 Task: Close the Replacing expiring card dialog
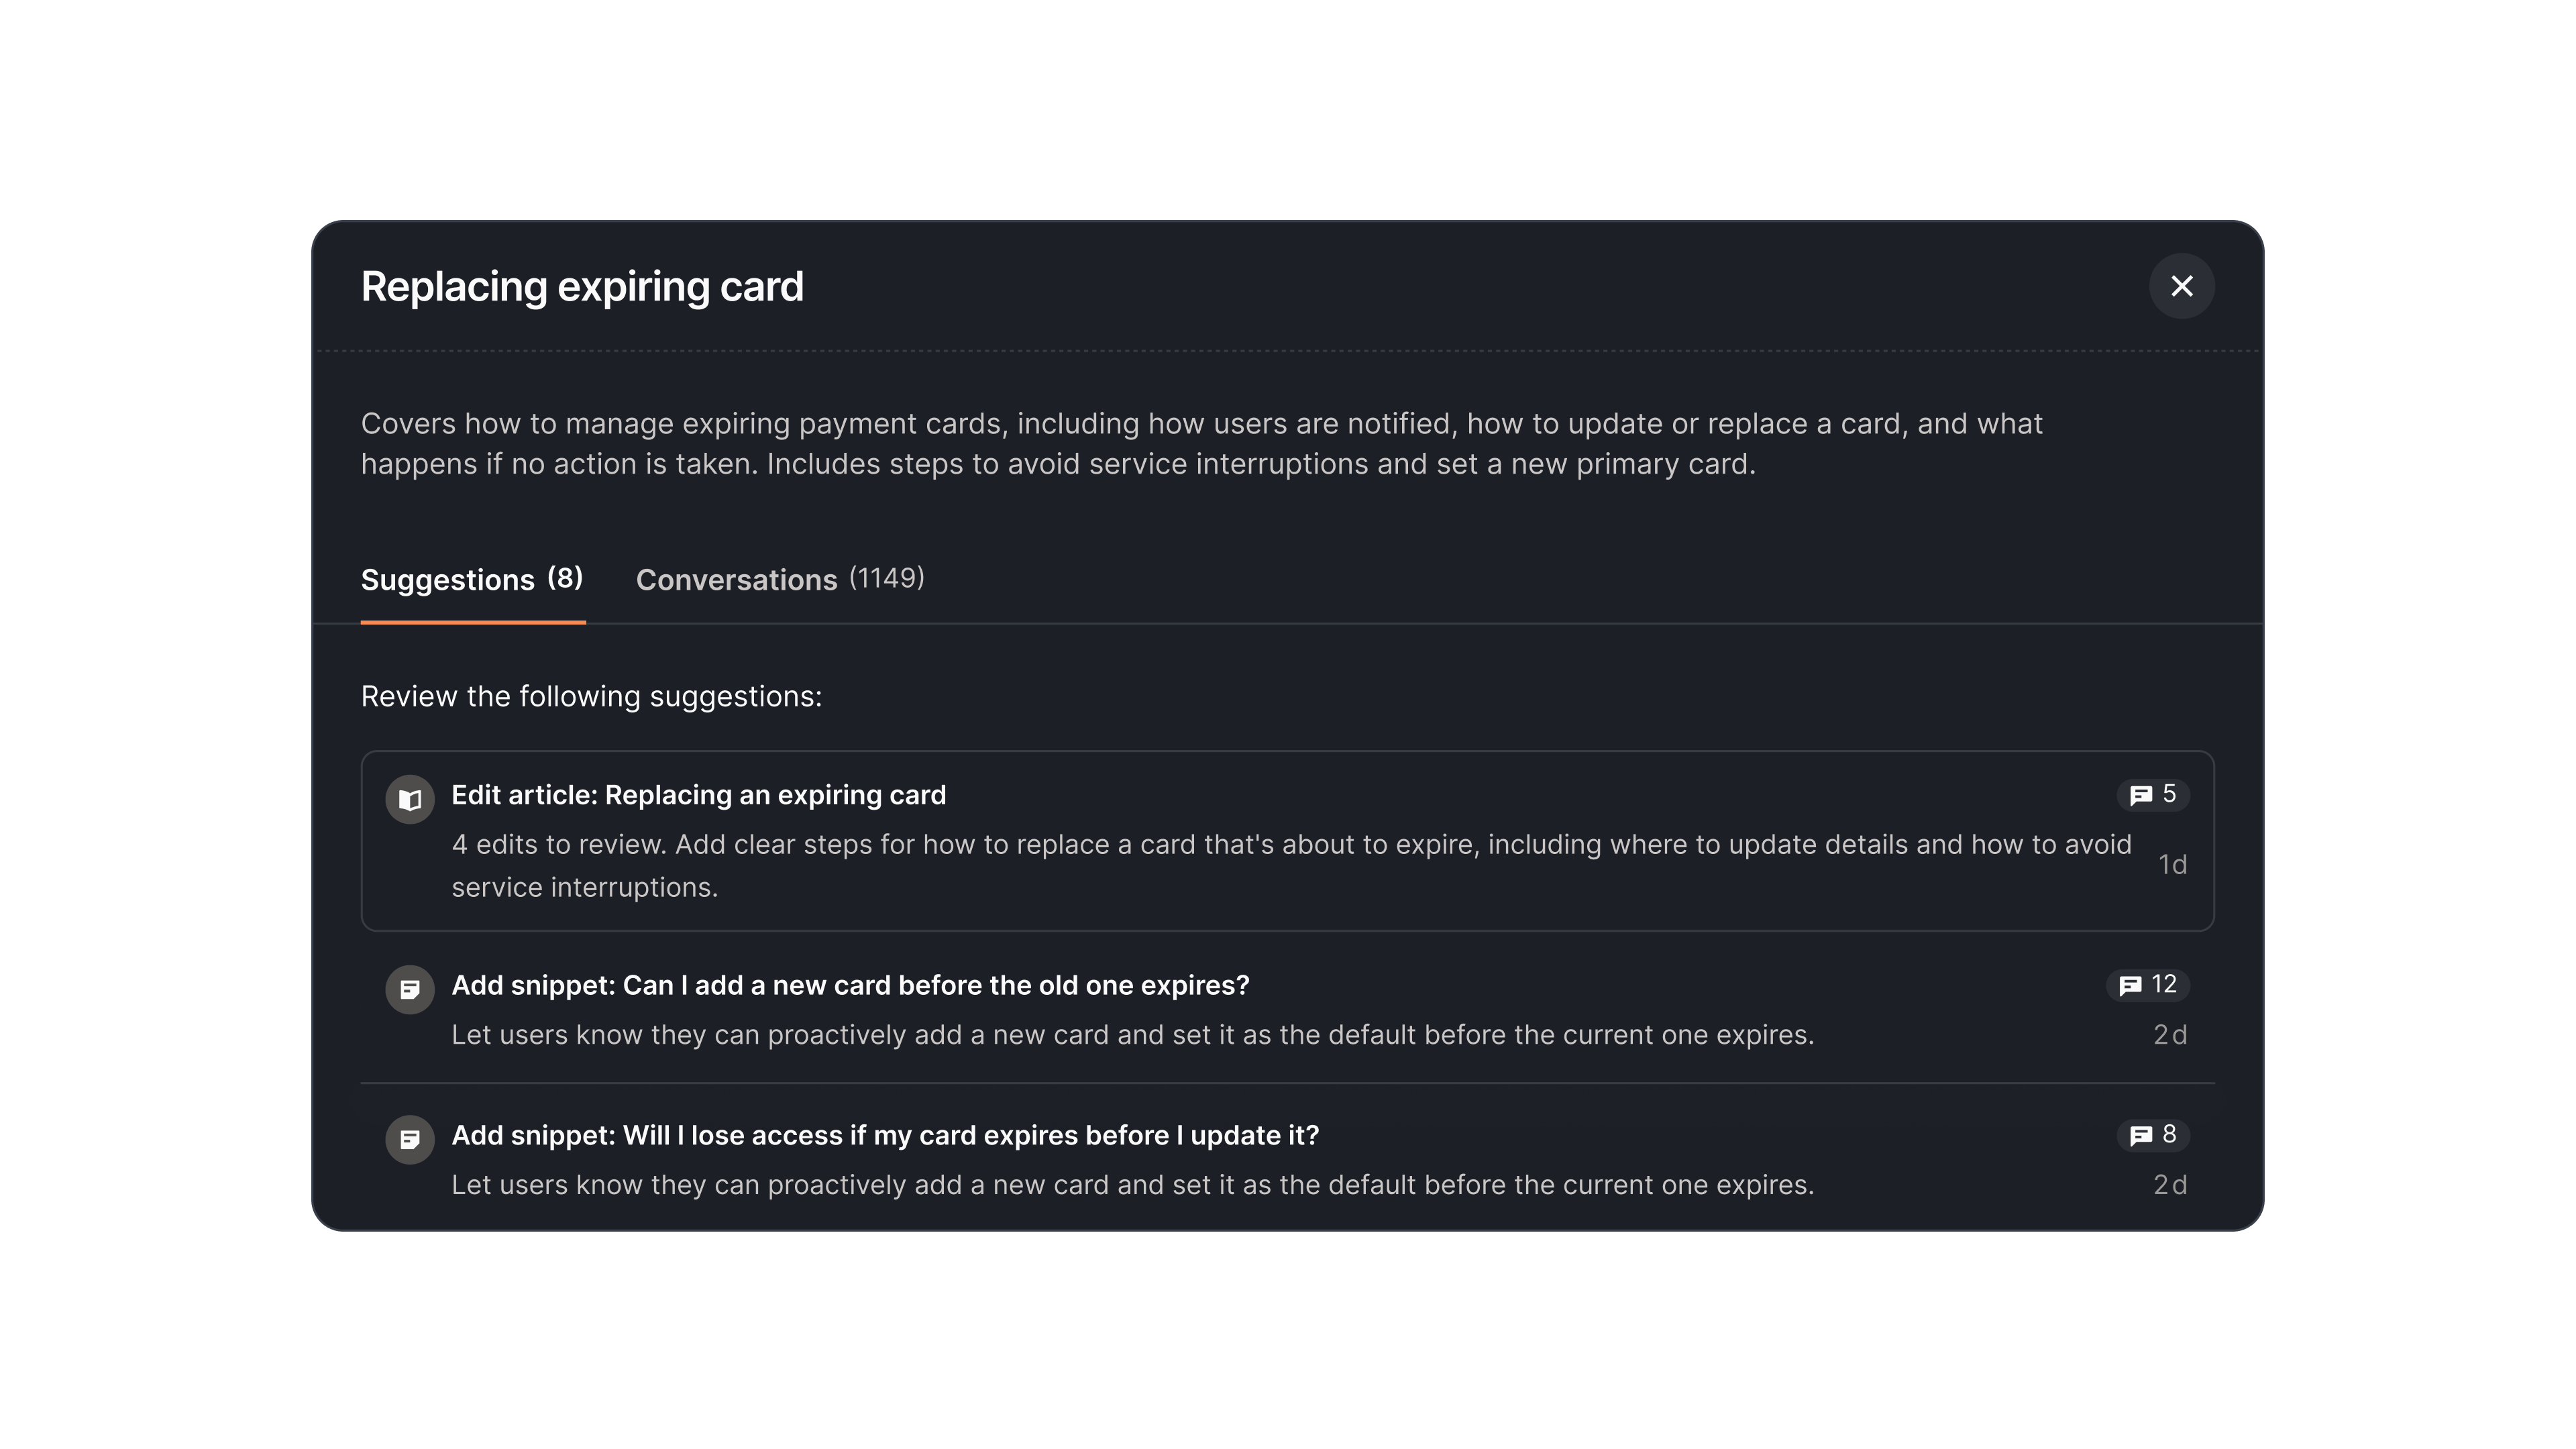2181,287
